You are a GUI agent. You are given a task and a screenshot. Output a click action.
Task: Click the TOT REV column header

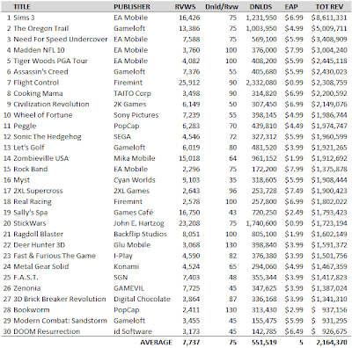pyautogui.click(x=329, y=7)
